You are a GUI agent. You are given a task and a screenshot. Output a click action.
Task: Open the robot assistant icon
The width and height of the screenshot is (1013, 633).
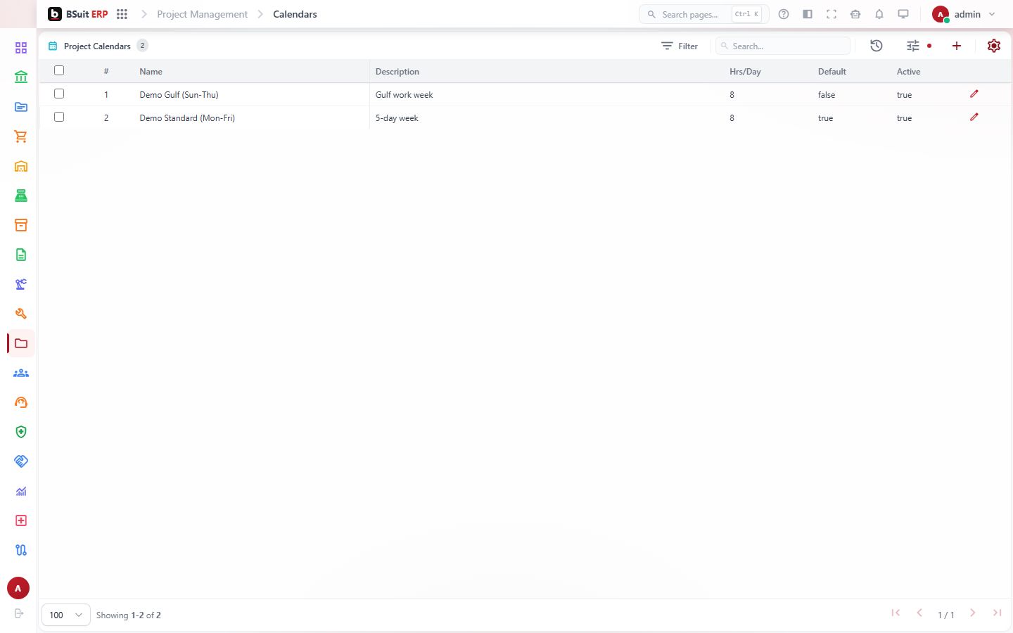click(855, 14)
